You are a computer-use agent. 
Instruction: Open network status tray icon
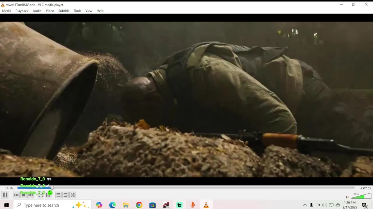point(331,205)
